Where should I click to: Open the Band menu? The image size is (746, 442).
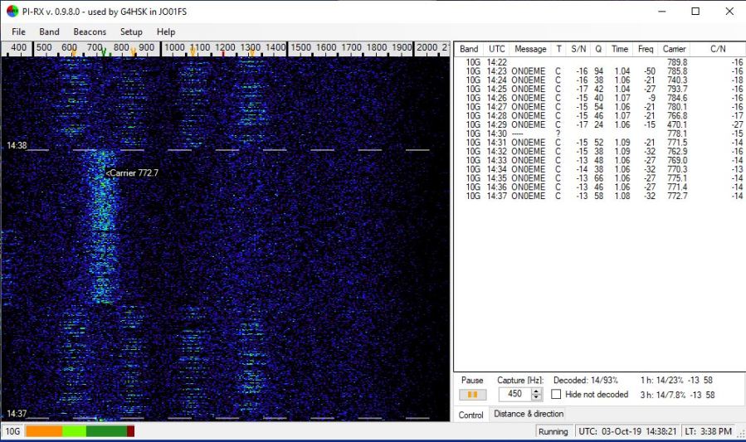click(49, 32)
